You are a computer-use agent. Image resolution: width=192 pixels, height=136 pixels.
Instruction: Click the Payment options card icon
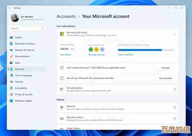62,119
